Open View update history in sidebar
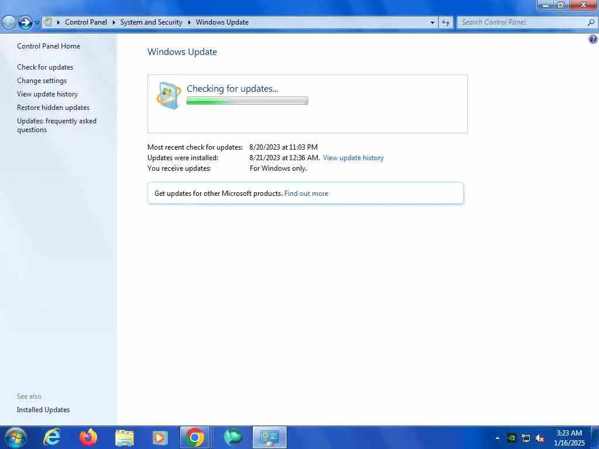Viewport: 599px width, 449px height. [47, 94]
